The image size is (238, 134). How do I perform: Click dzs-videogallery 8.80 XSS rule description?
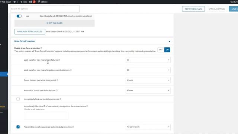click(66, 16)
